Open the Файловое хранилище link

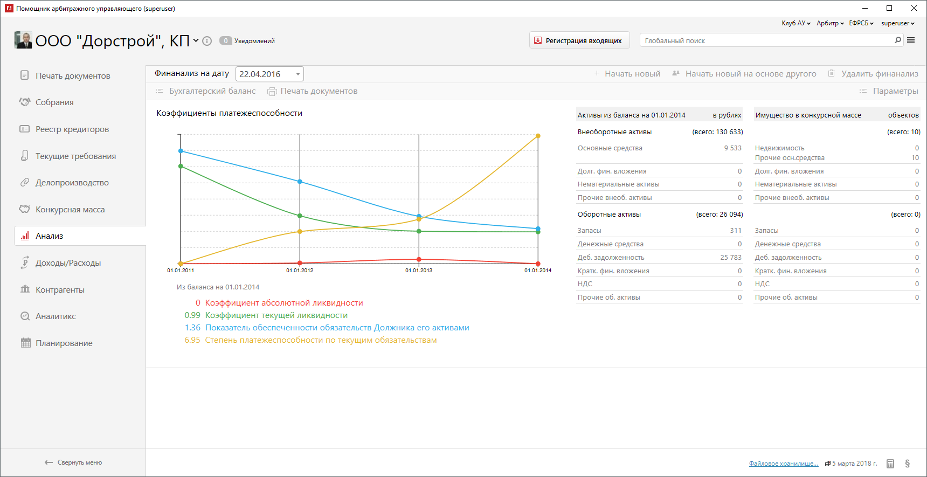tap(783, 464)
